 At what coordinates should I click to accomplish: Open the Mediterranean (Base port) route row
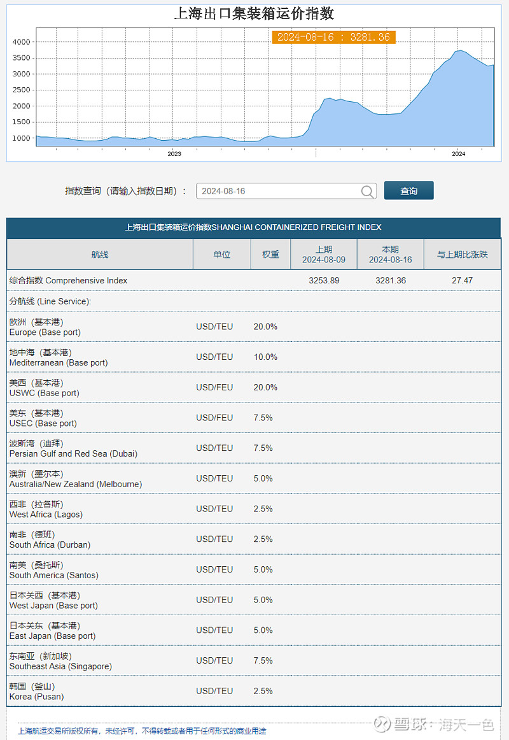(x=59, y=357)
